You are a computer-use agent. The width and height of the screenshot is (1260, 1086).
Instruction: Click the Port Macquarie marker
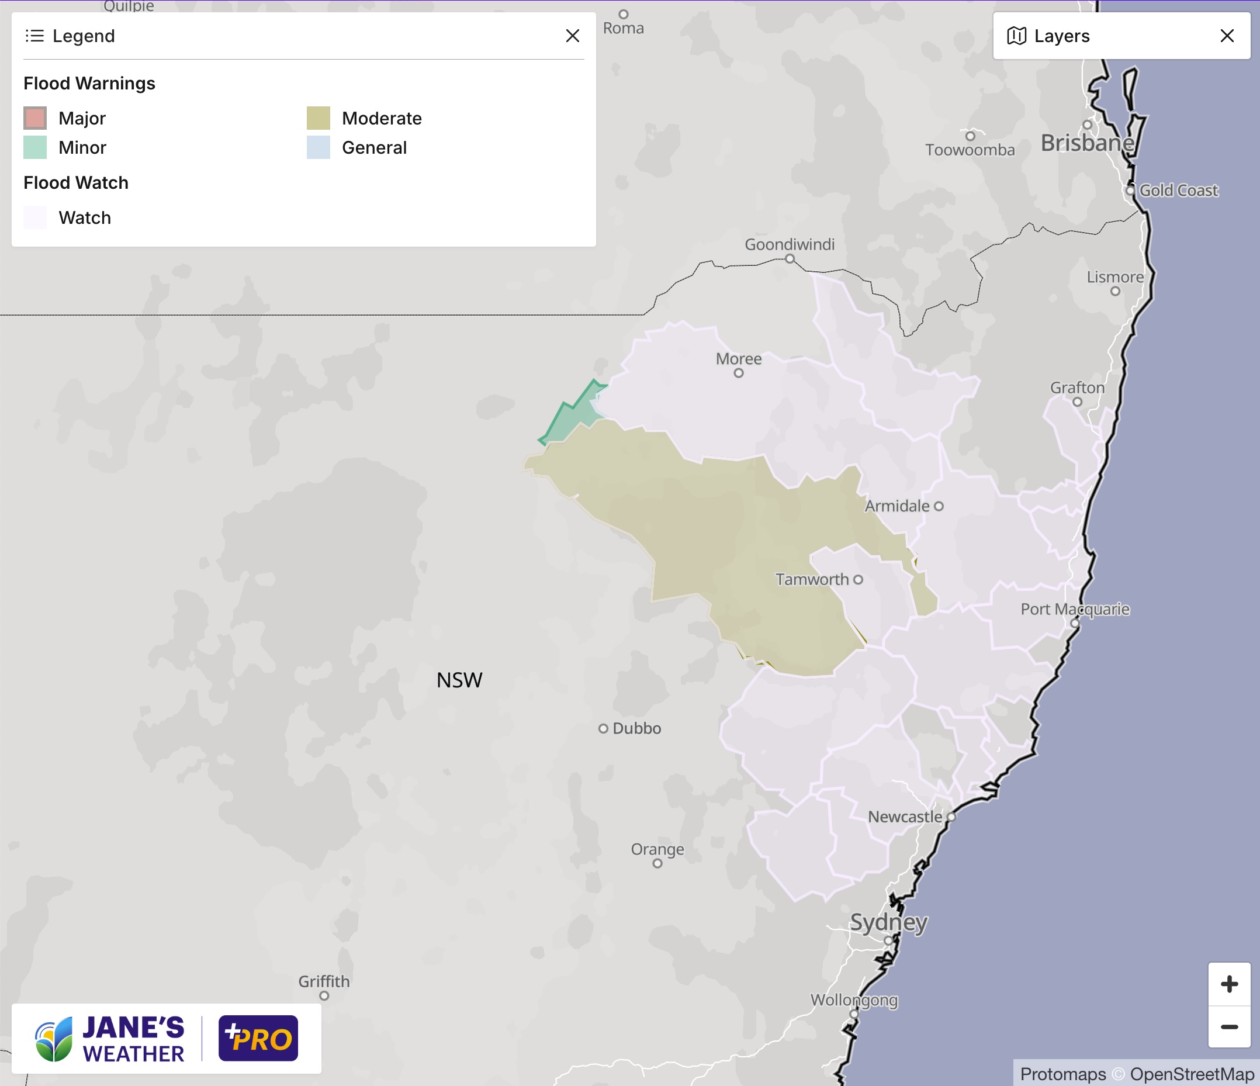pyautogui.click(x=1075, y=623)
